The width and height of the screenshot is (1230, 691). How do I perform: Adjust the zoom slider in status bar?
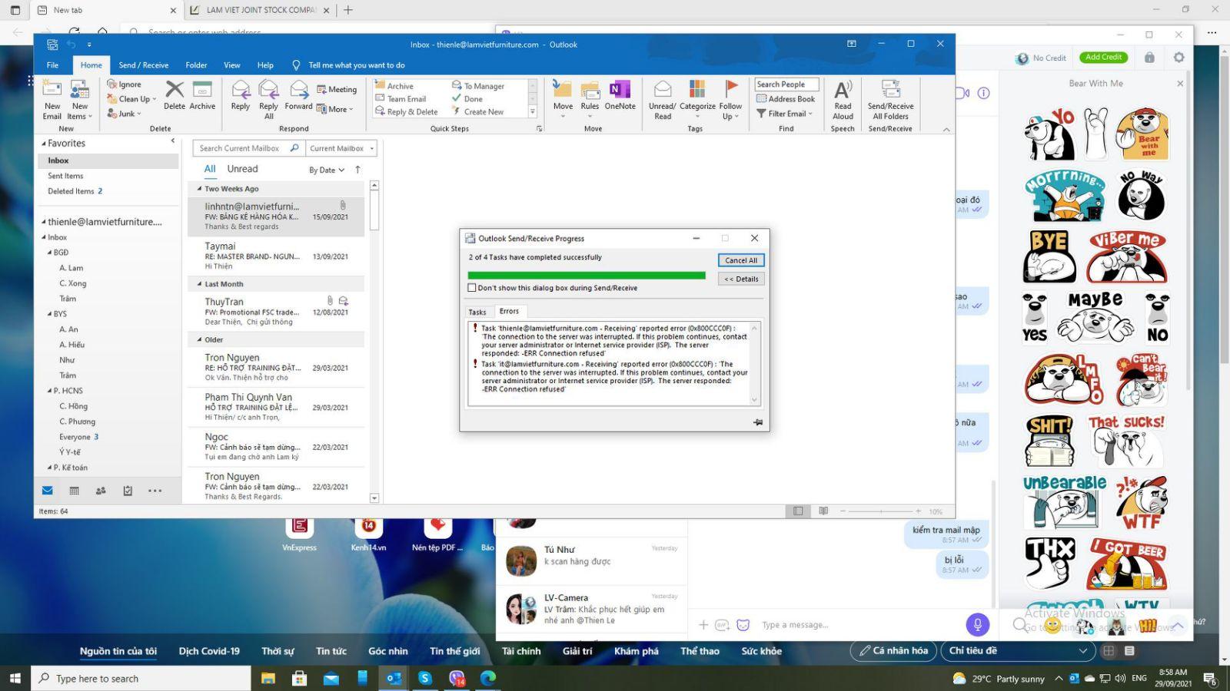tap(881, 511)
